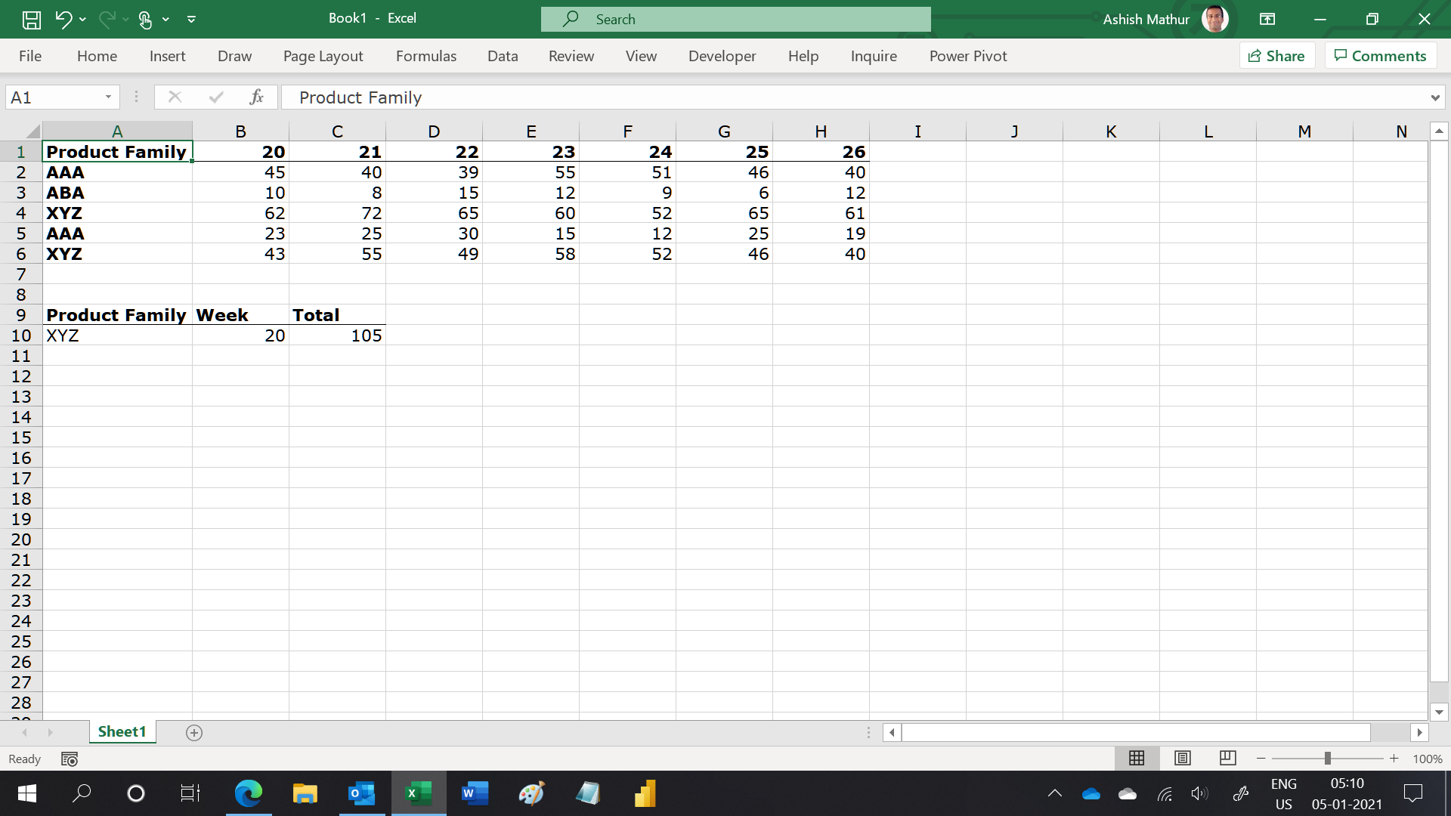
Task: Switch to Page Layout view icon
Action: click(x=1183, y=758)
